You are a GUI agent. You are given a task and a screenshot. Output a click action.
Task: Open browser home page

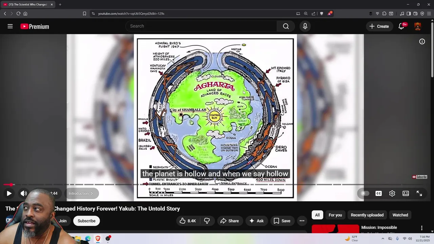tap(25, 14)
